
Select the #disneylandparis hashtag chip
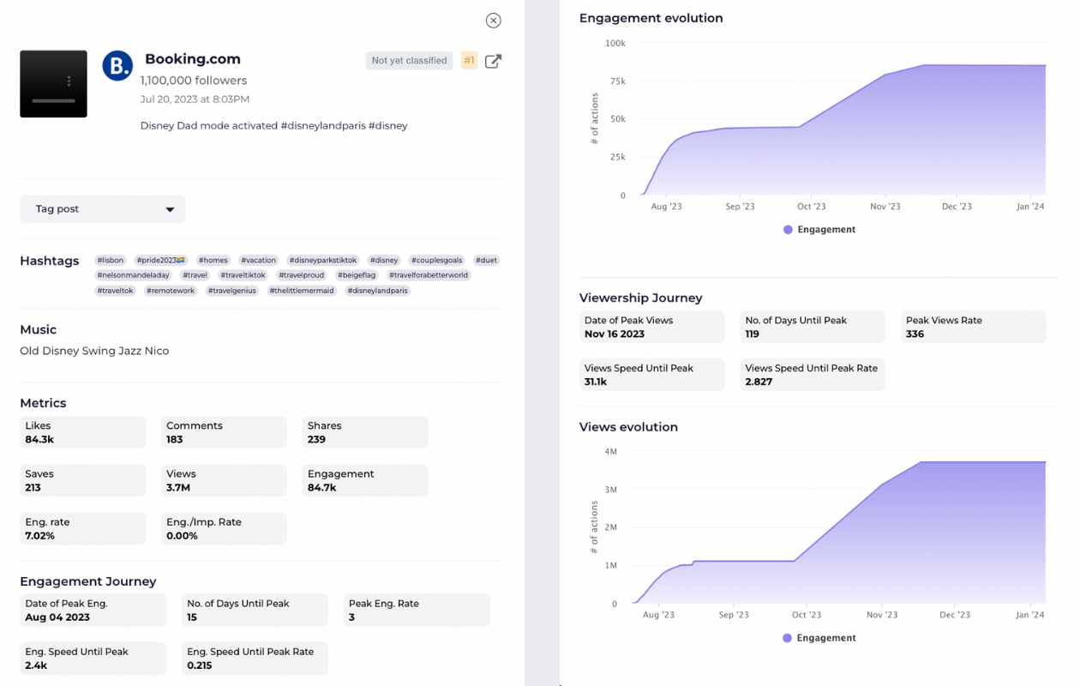[378, 291]
